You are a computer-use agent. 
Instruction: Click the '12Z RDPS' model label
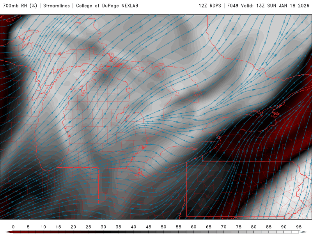[x=210, y=6]
